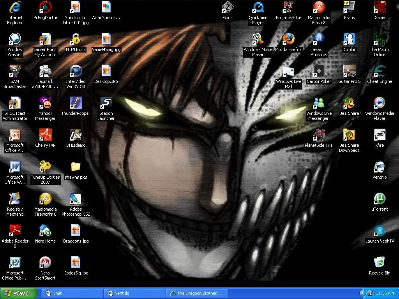Image resolution: width=399 pixels, height=299 pixels.
Task: Select the Xfire icon
Action: (380, 135)
